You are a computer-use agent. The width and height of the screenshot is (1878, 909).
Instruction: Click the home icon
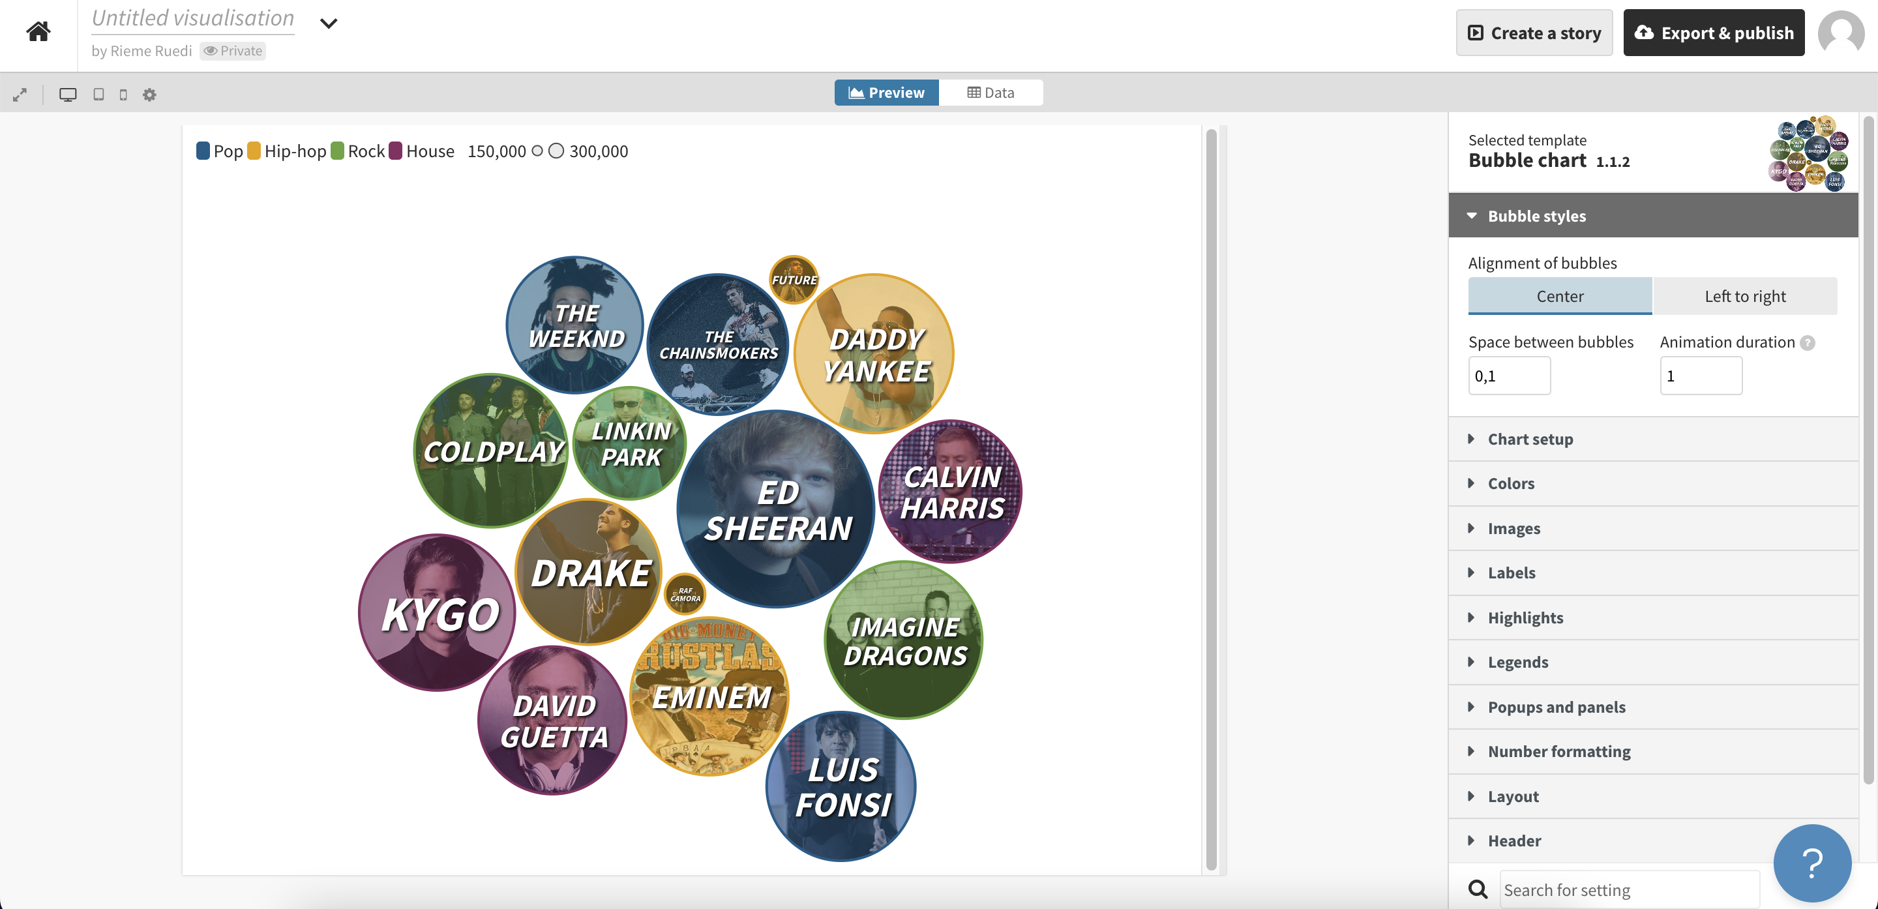point(38,31)
